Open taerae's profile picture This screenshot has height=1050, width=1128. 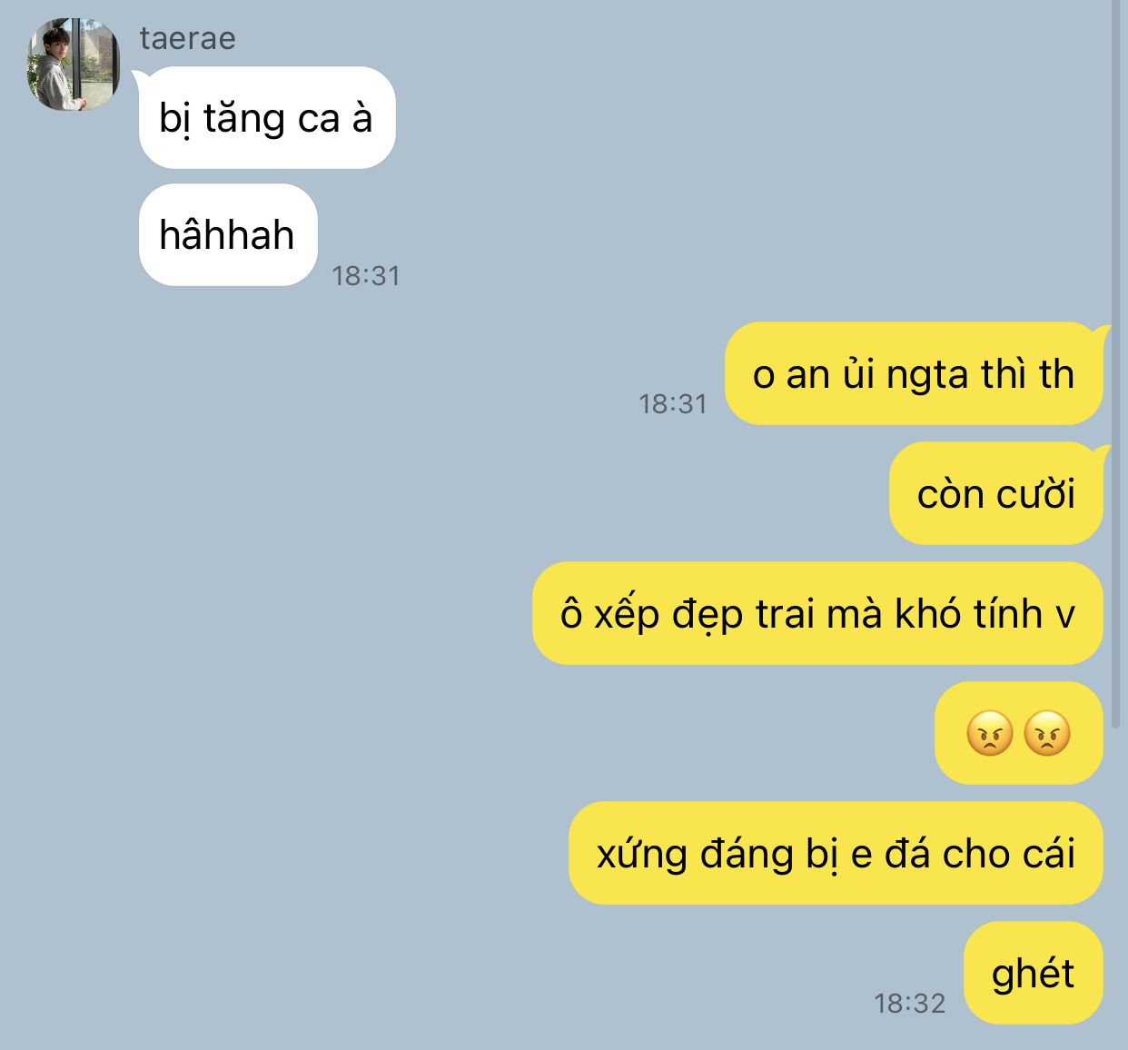(74, 64)
